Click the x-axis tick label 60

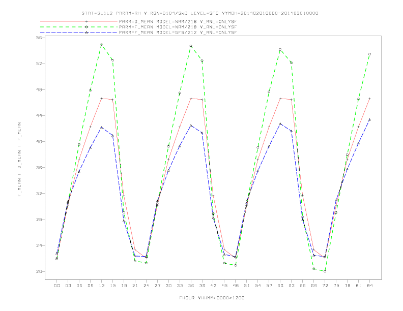[x=280, y=286]
